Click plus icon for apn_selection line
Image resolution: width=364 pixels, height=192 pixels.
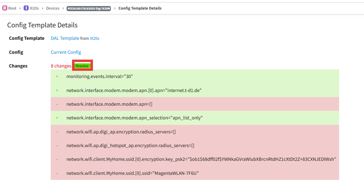[x=57, y=118]
